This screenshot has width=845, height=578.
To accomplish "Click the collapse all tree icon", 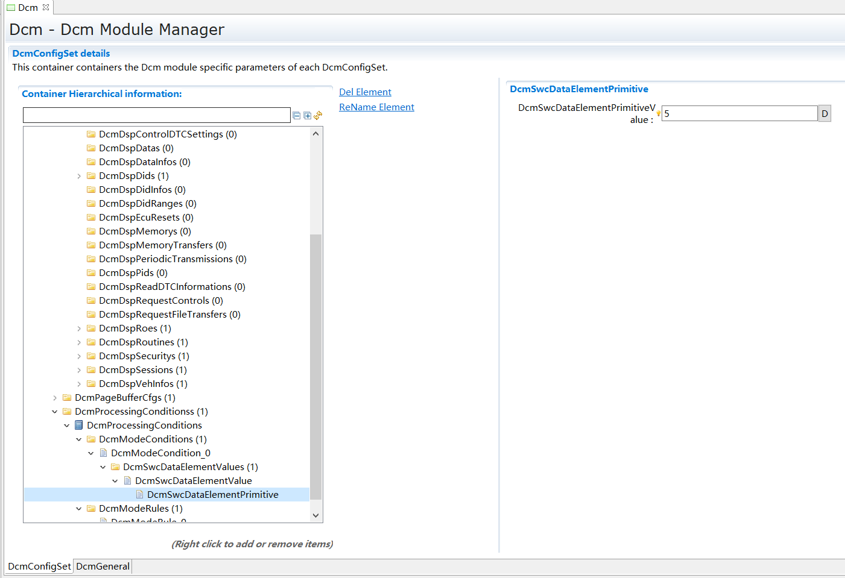I will (x=296, y=116).
